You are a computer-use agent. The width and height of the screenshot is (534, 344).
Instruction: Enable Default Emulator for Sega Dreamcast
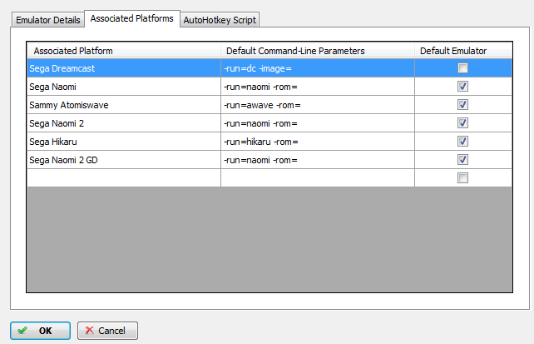462,68
